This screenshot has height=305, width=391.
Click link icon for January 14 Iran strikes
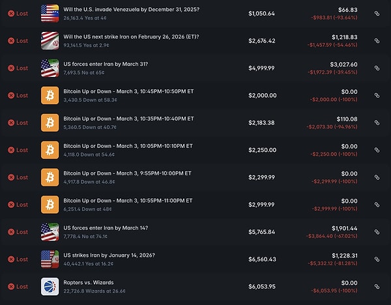click(377, 259)
